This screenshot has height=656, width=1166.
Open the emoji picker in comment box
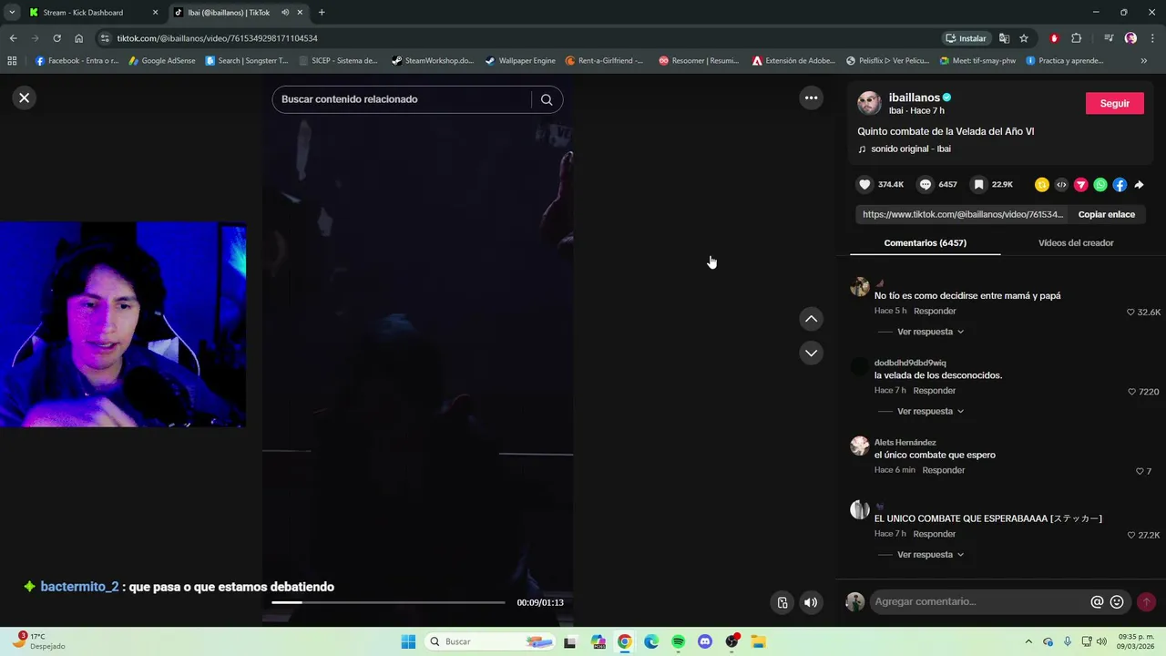[x=1117, y=602]
